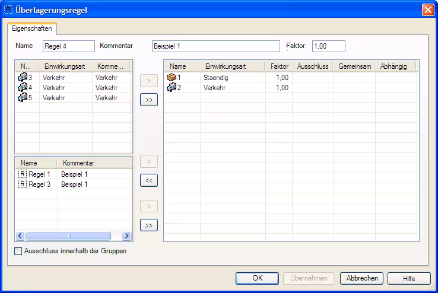Click the load case 3 Verkehr icon
Image resolution: width=438 pixels, height=293 pixels.
tap(23, 77)
